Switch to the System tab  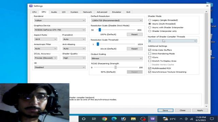74,12
